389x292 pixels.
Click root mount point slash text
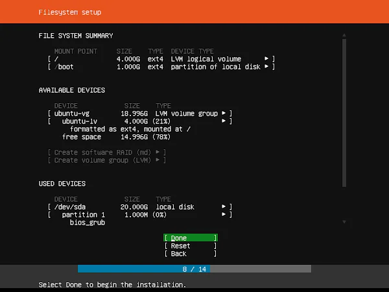pos(56,59)
